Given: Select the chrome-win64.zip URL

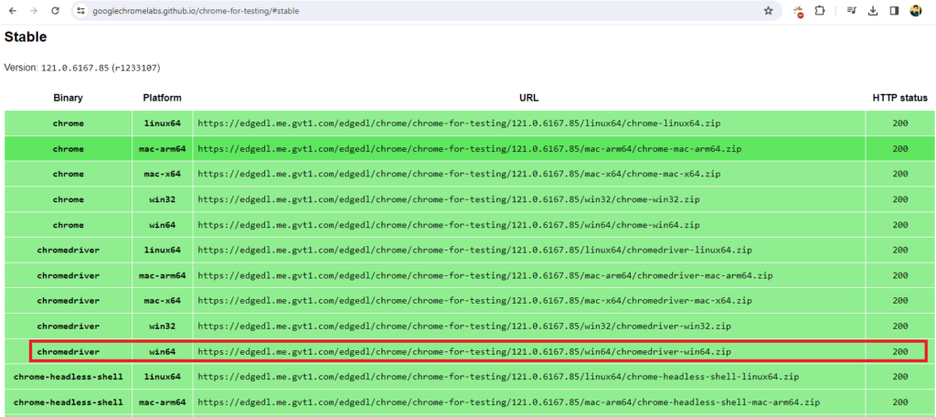Looking at the screenshot, I should point(448,225).
